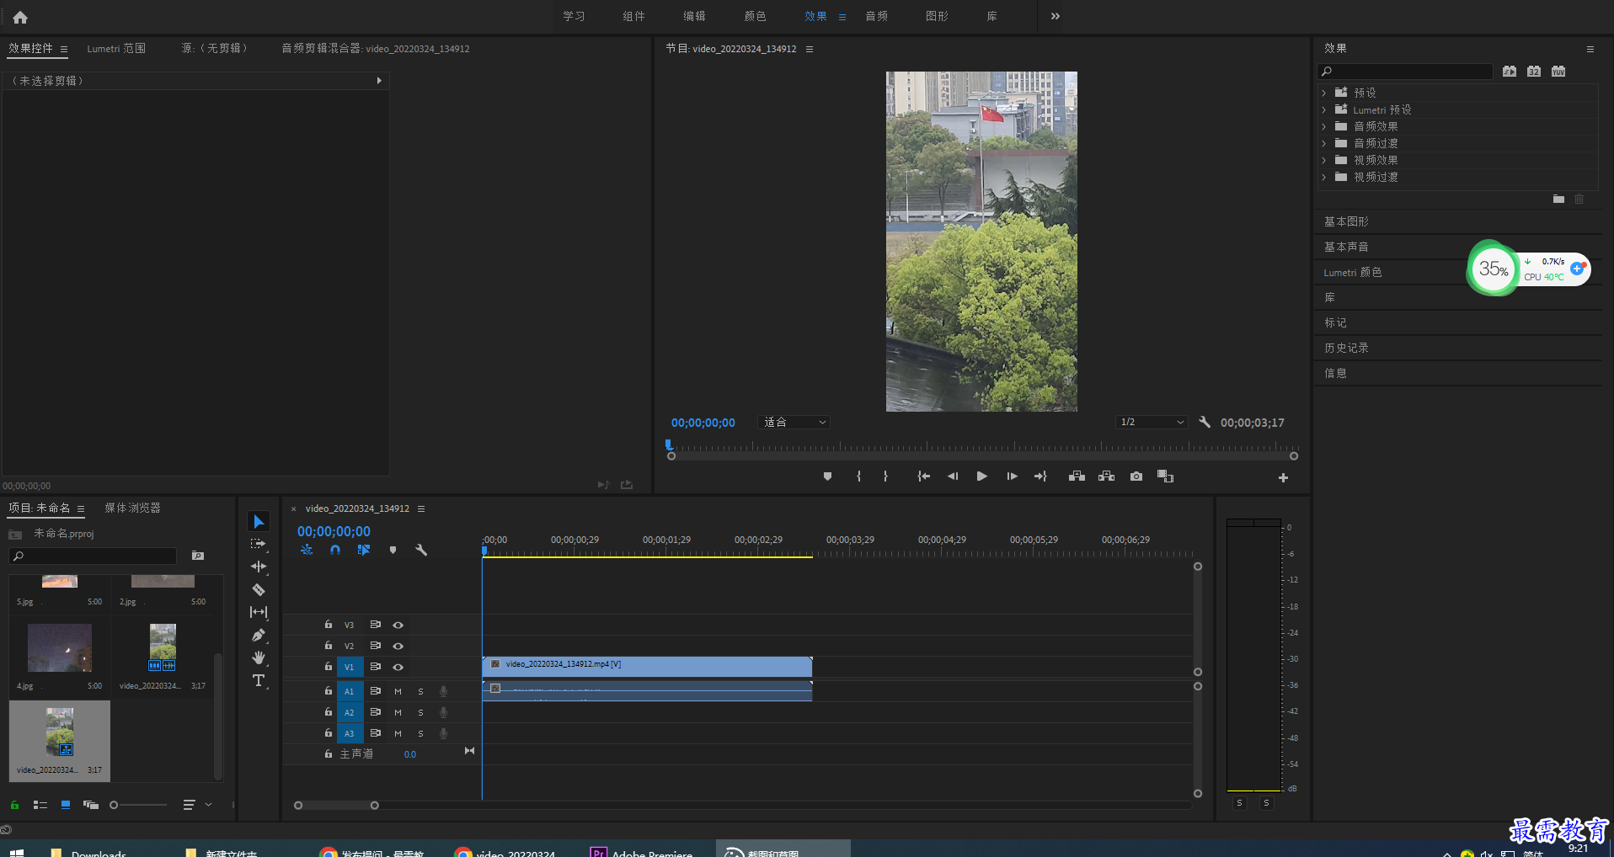Step forward one frame
The height and width of the screenshot is (857, 1614).
click(x=1012, y=476)
